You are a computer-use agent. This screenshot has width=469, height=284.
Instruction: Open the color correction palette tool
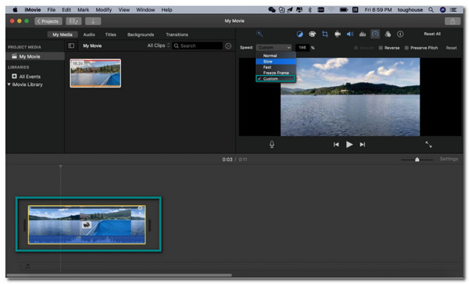click(312, 34)
